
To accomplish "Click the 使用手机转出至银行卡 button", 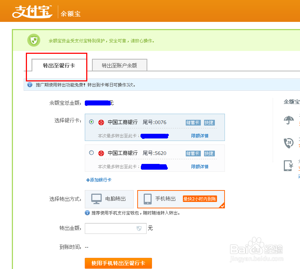I will [x=119, y=263].
